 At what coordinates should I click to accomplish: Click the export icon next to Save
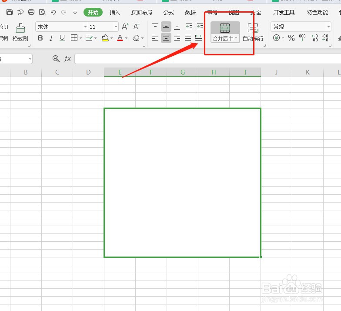(x=20, y=12)
